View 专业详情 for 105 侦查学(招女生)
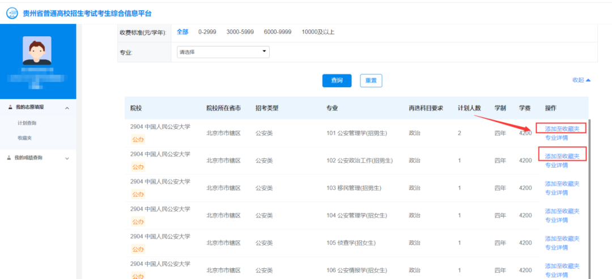 556,247
